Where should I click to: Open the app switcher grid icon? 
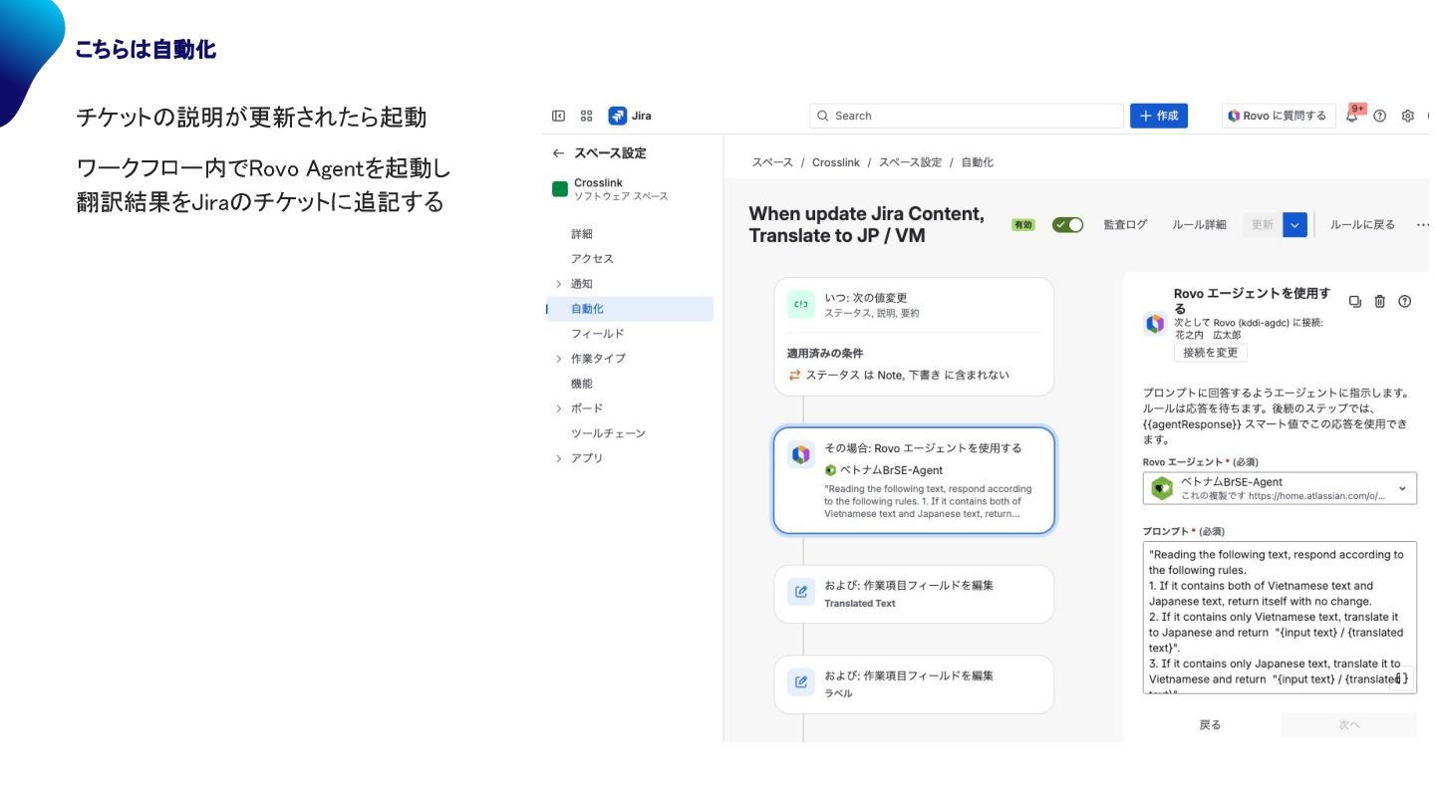pos(586,116)
